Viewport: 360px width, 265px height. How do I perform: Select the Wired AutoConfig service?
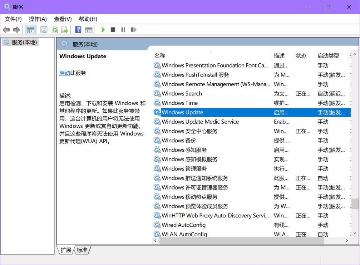tap(252, 225)
